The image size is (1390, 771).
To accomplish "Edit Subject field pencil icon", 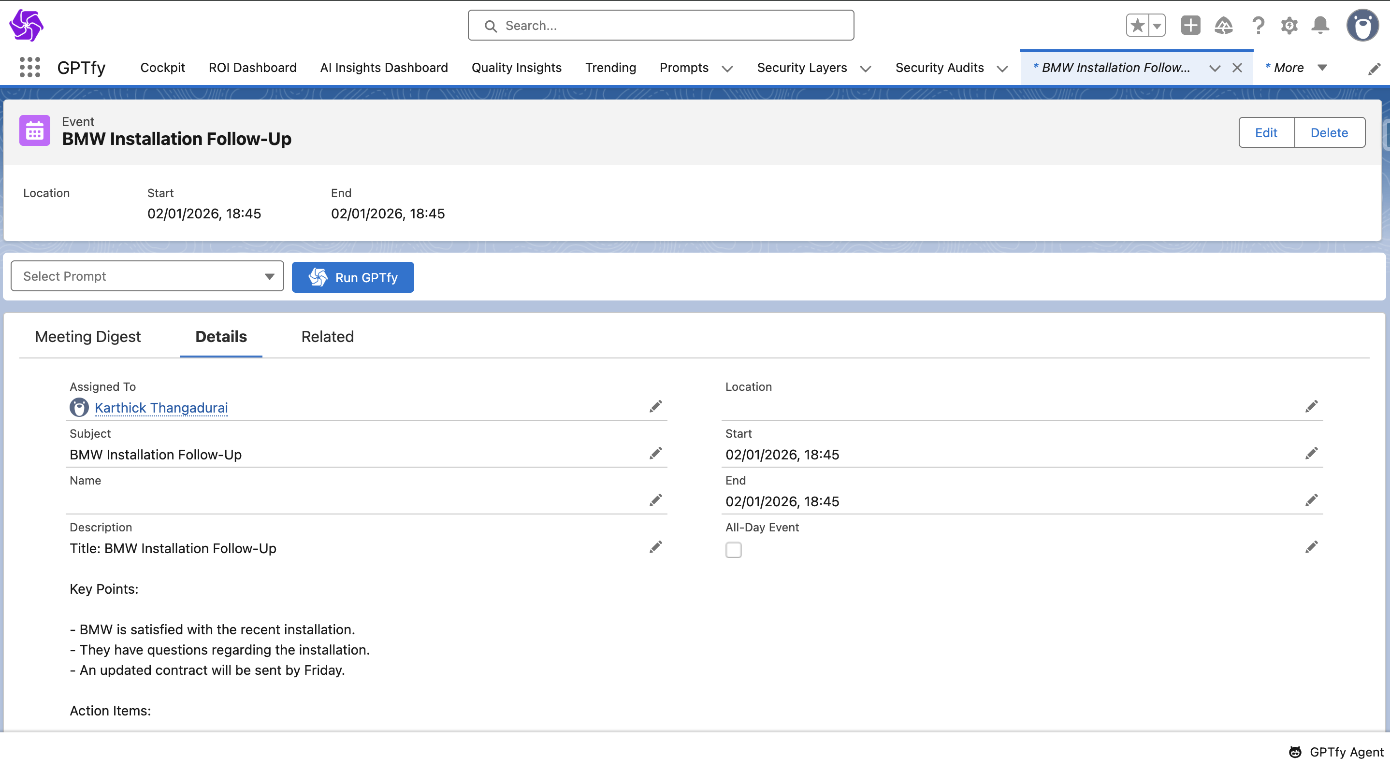I will (x=655, y=454).
